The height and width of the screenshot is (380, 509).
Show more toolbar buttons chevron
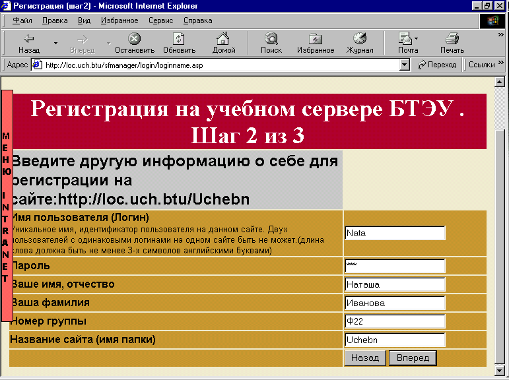(501, 35)
